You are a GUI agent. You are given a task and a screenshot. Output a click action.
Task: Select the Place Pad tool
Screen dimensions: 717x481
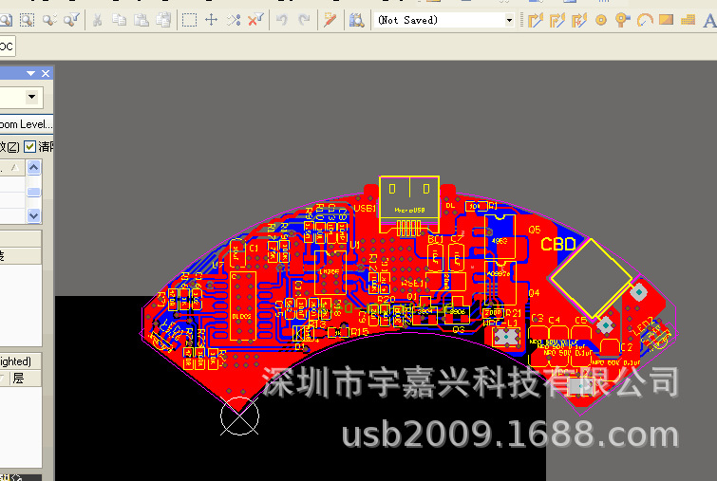[x=601, y=20]
